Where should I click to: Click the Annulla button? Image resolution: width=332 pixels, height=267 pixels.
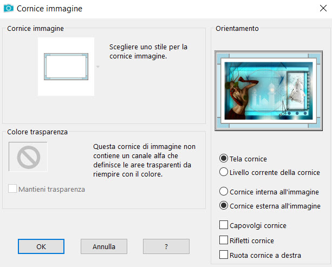pos(104,246)
